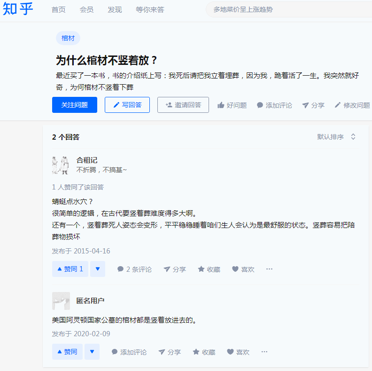Open more options on 合租记's answer
The width and height of the screenshot is (372, 371).
(x=269, y=269)
